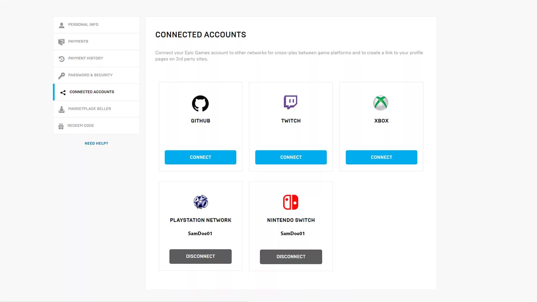Screen dimensions: 537x302
Task: Click the Password & Security key icon
Action: pyautogui.click(x=62, y=75)
